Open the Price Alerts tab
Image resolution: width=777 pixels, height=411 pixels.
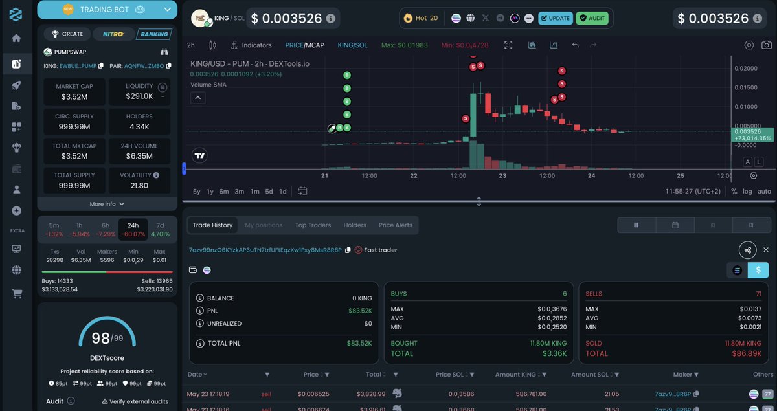tap(396, 225)
